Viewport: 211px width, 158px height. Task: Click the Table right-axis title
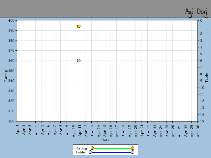click(x=206, y=78)
